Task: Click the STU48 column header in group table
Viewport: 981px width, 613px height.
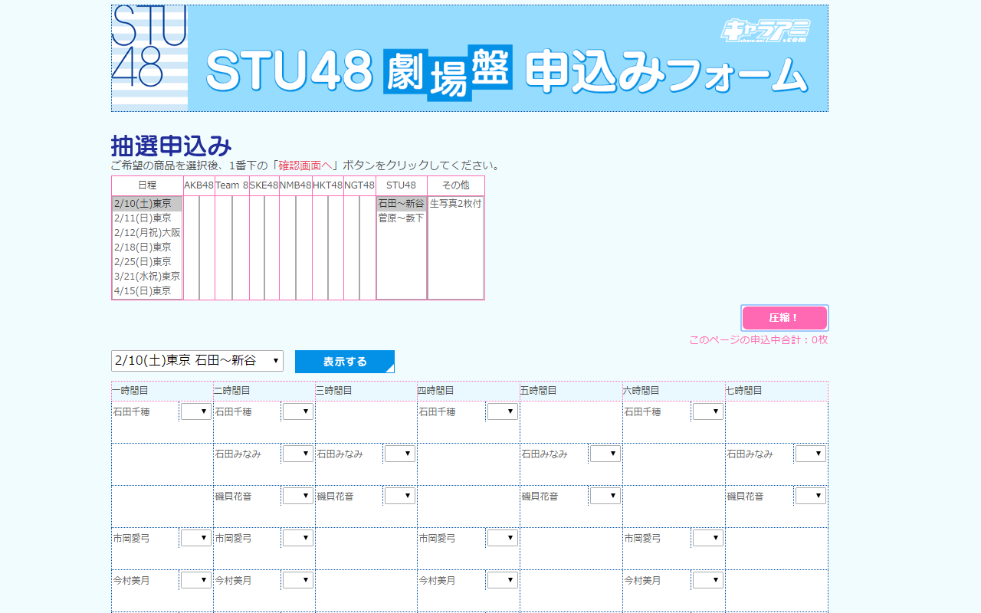Action: click(402, 185)
